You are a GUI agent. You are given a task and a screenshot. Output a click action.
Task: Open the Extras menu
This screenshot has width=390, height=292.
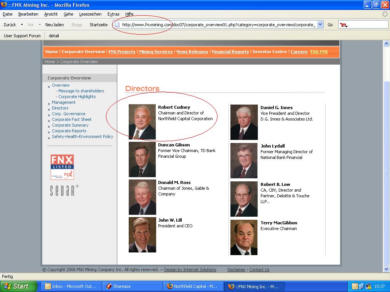(x=113, y=14)
